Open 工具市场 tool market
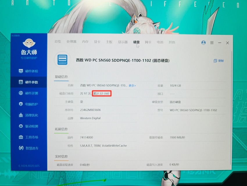 [28, 137]
